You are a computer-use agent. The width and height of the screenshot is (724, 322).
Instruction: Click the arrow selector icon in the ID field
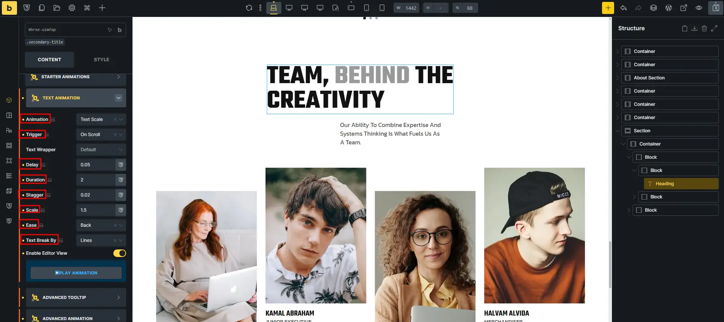click(110, 30)
